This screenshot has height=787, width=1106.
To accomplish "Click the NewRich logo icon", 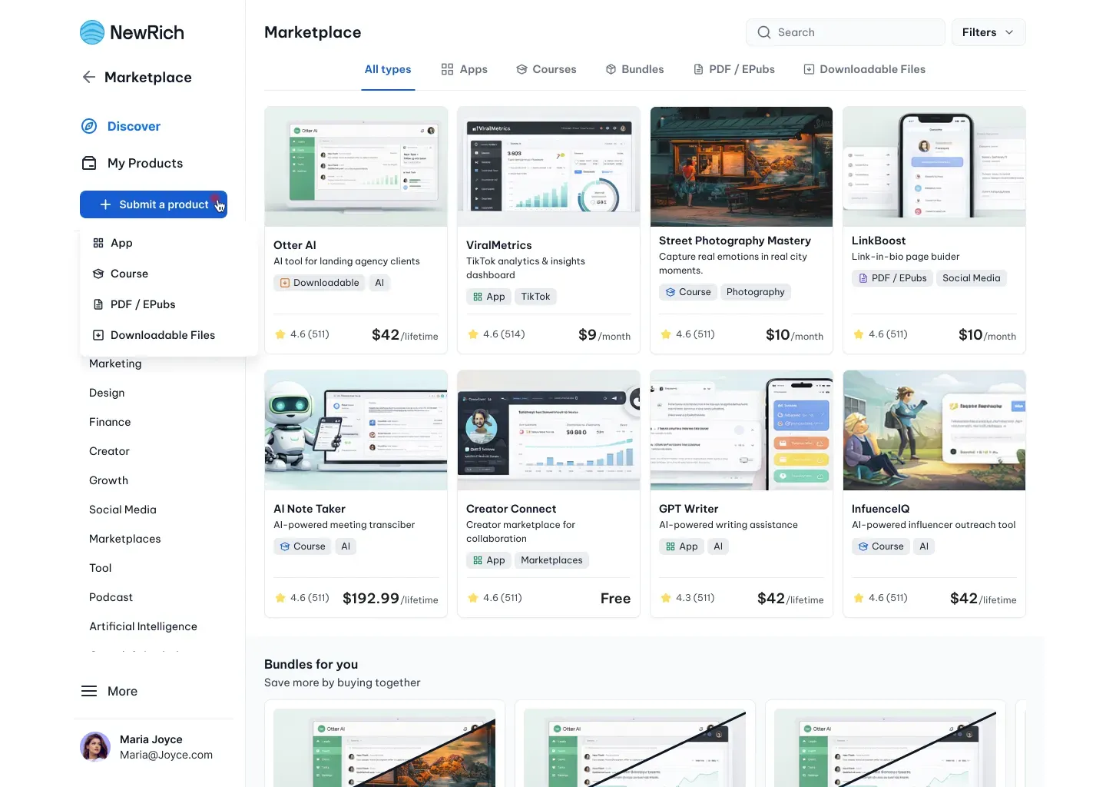I will (92, 32).
